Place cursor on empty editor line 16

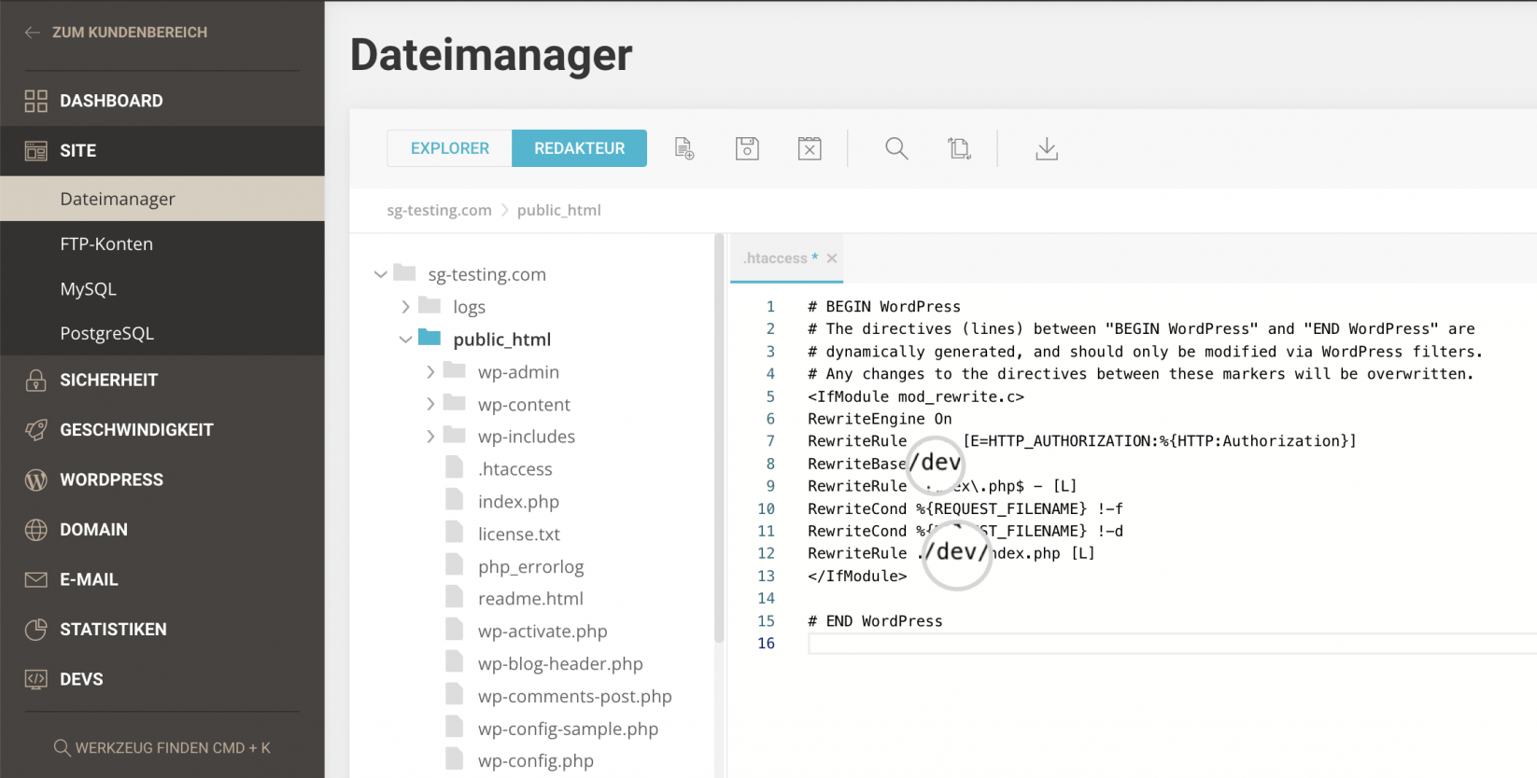1172,644
